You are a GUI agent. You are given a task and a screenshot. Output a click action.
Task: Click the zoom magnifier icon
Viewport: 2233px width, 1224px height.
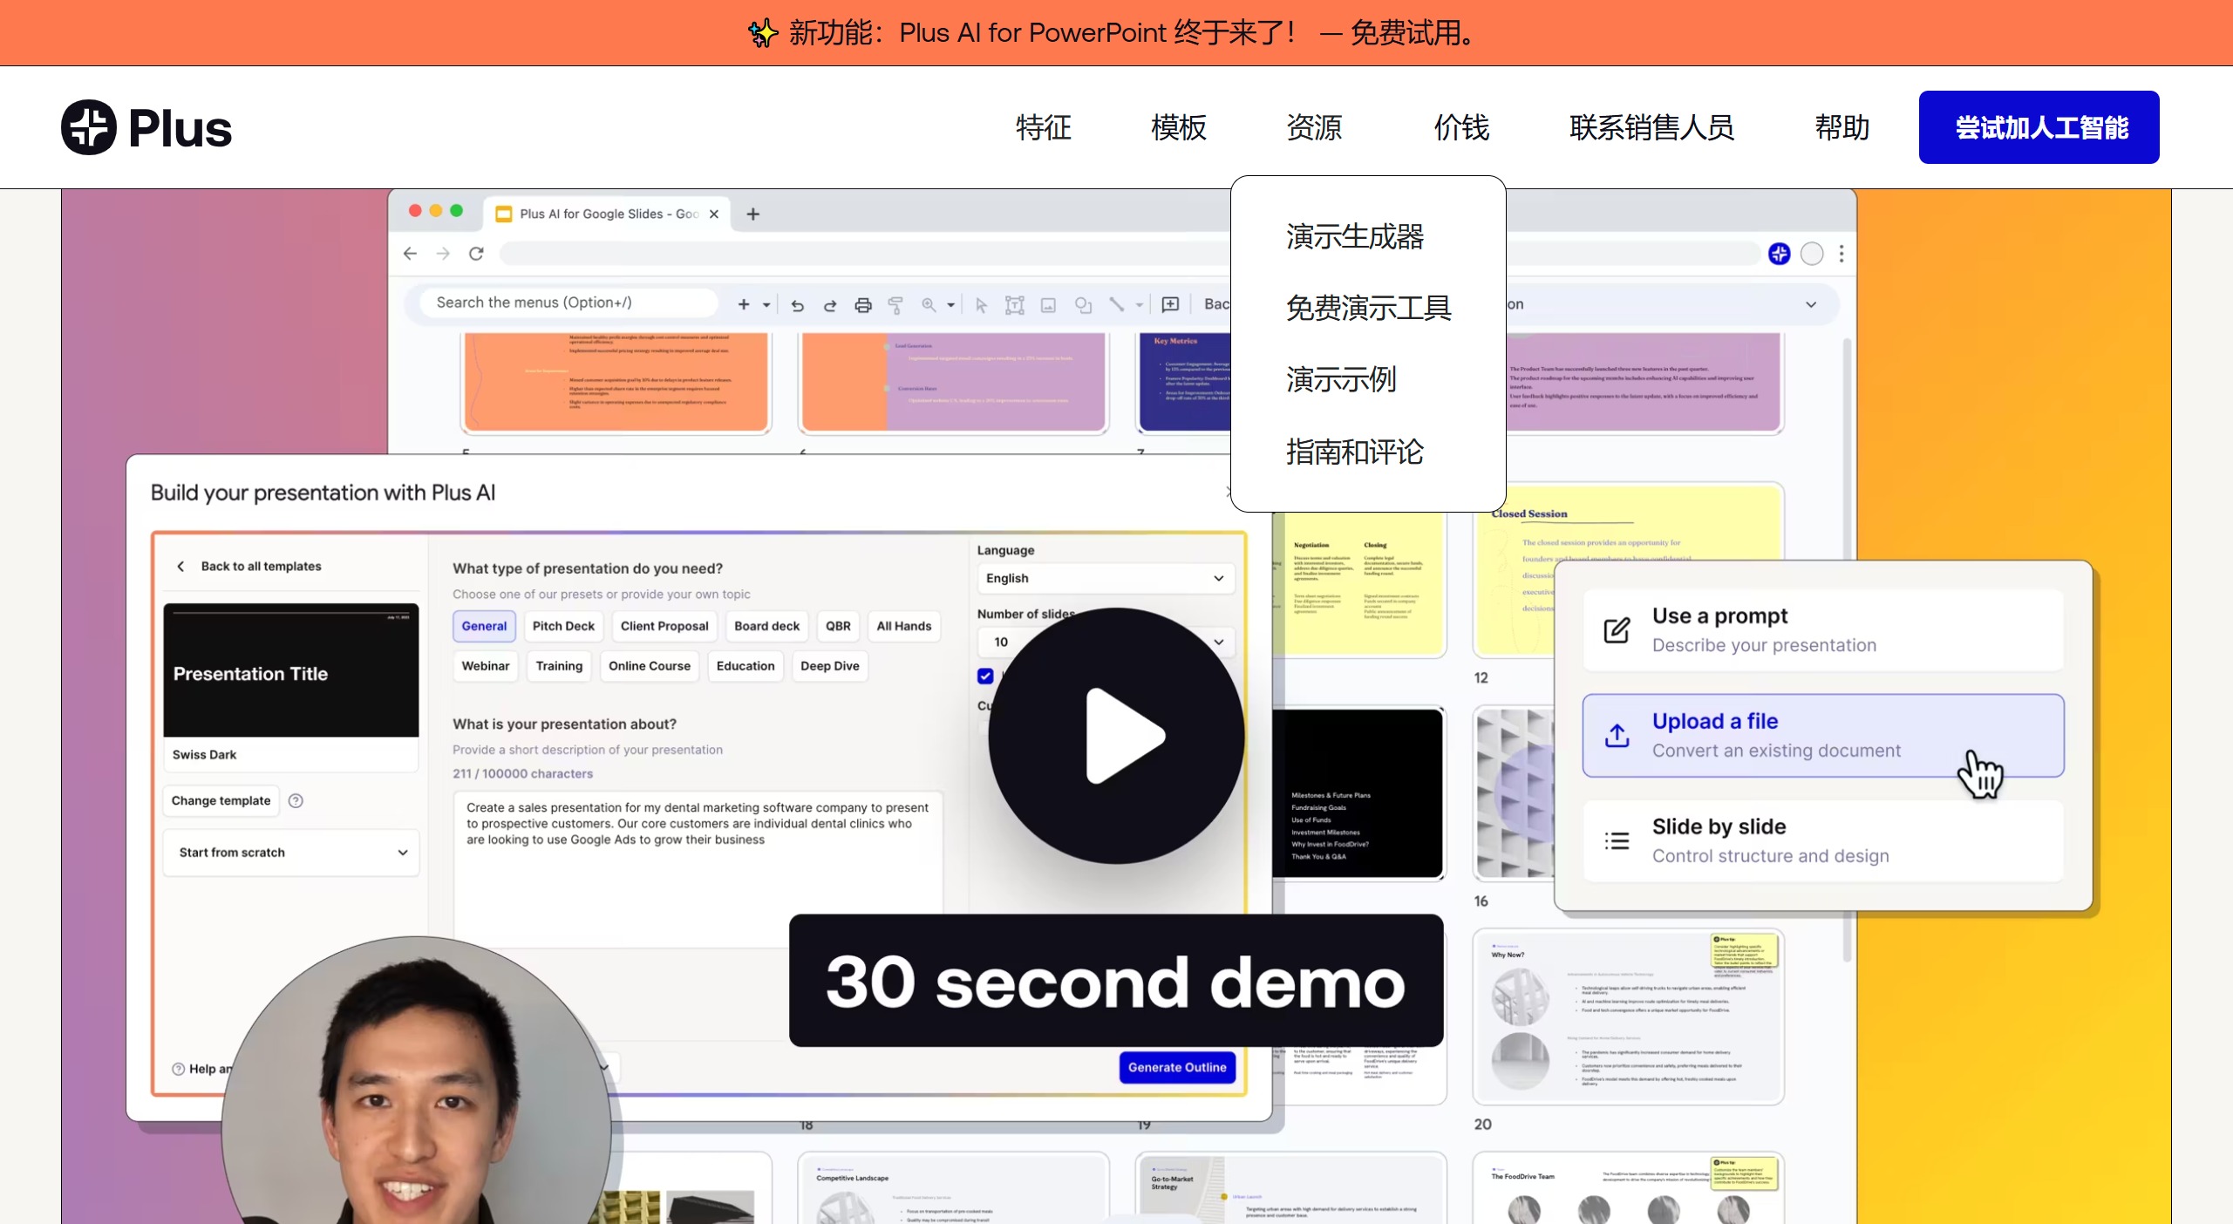[x=929, y=304]
